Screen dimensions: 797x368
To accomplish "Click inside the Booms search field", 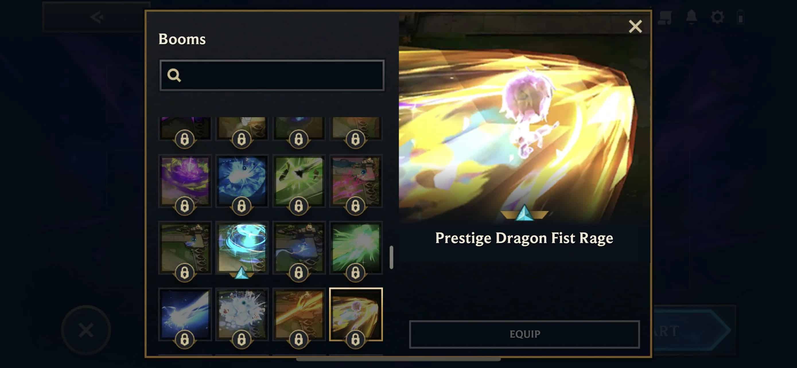I will (272, 75).
